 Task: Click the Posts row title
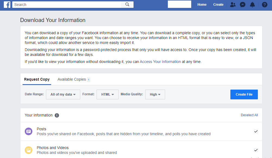pyautogui.click(x=41, y=129)
